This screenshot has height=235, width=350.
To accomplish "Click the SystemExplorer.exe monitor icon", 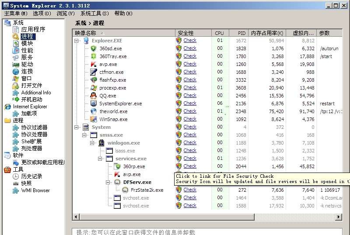I will point(93,104).
